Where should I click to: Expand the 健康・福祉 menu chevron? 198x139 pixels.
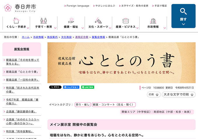point(83,28)
